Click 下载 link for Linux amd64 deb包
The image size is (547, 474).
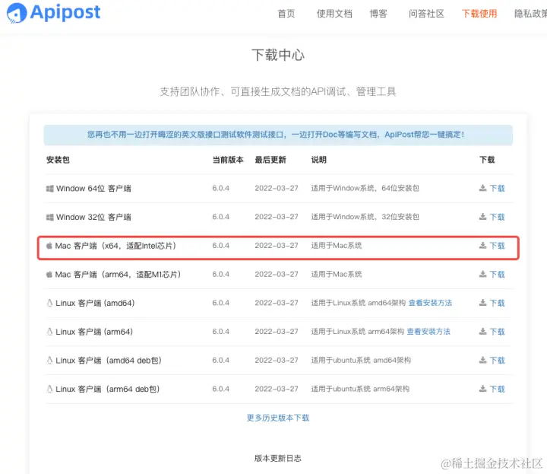click(x=497, y=360)
